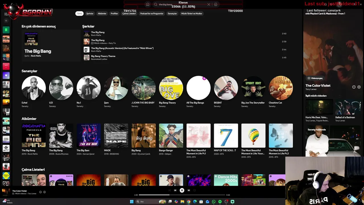
Task: Open Big Bang Theory artist with Big Love image
Action: pos(171,88)
